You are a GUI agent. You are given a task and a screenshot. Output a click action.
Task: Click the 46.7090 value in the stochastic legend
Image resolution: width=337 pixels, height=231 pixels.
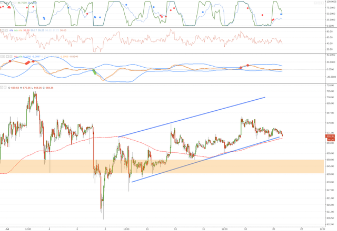pos(22,3)
